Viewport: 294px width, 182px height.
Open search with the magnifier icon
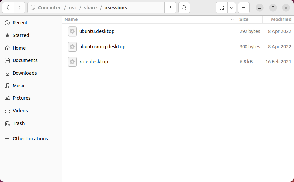pos(184,8)
